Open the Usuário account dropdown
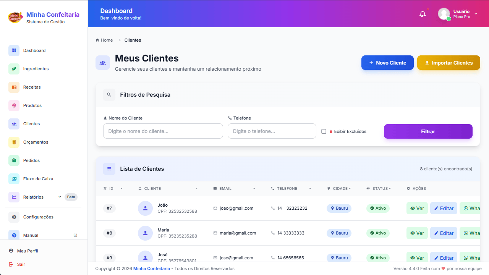Viewport: 489px width, 275px height. (476, 14)
